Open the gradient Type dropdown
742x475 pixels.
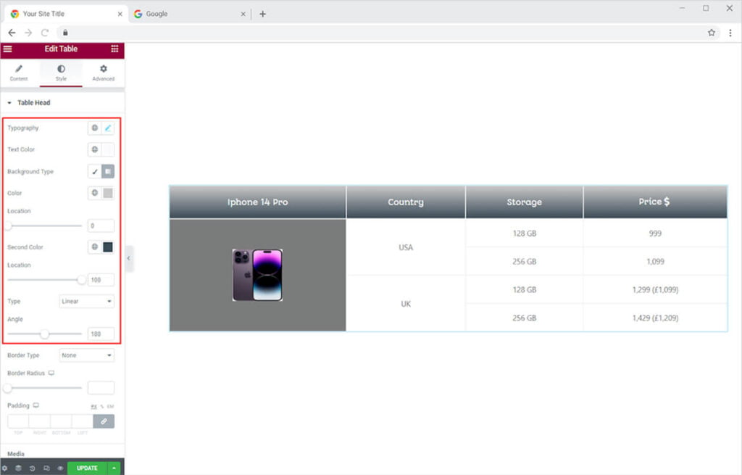pyautogui.click(x=86, y=301)
